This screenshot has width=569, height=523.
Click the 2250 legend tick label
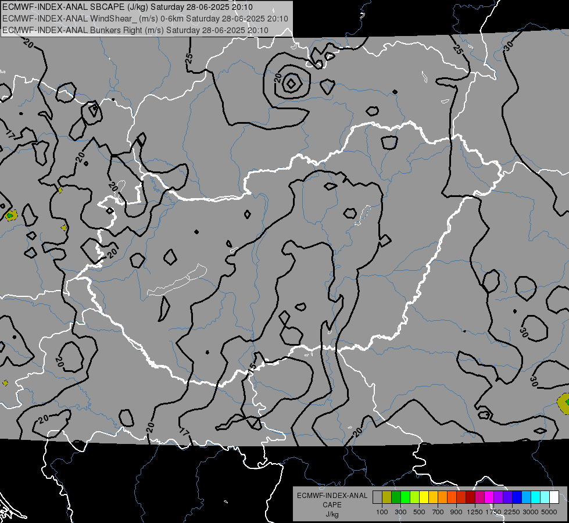coord(513,512)
